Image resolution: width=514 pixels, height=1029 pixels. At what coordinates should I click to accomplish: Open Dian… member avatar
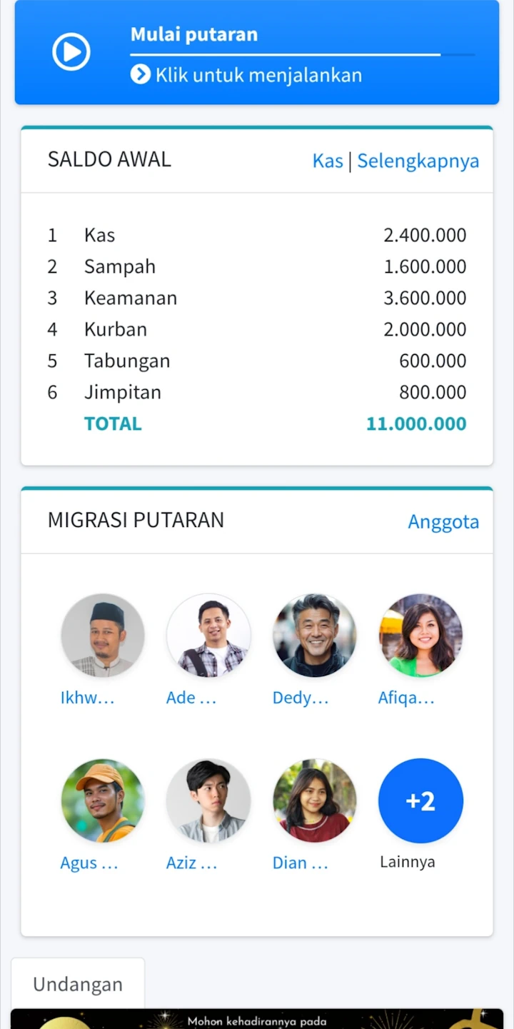pos(314,800)
